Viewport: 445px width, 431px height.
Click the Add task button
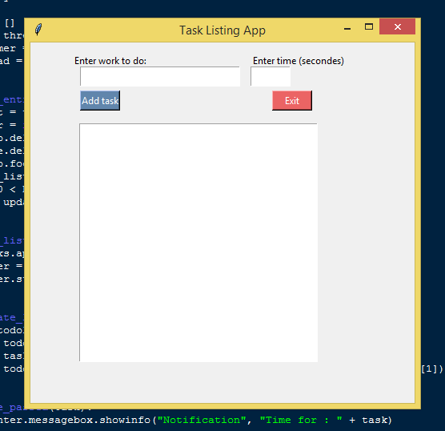[x=100, y=101]
